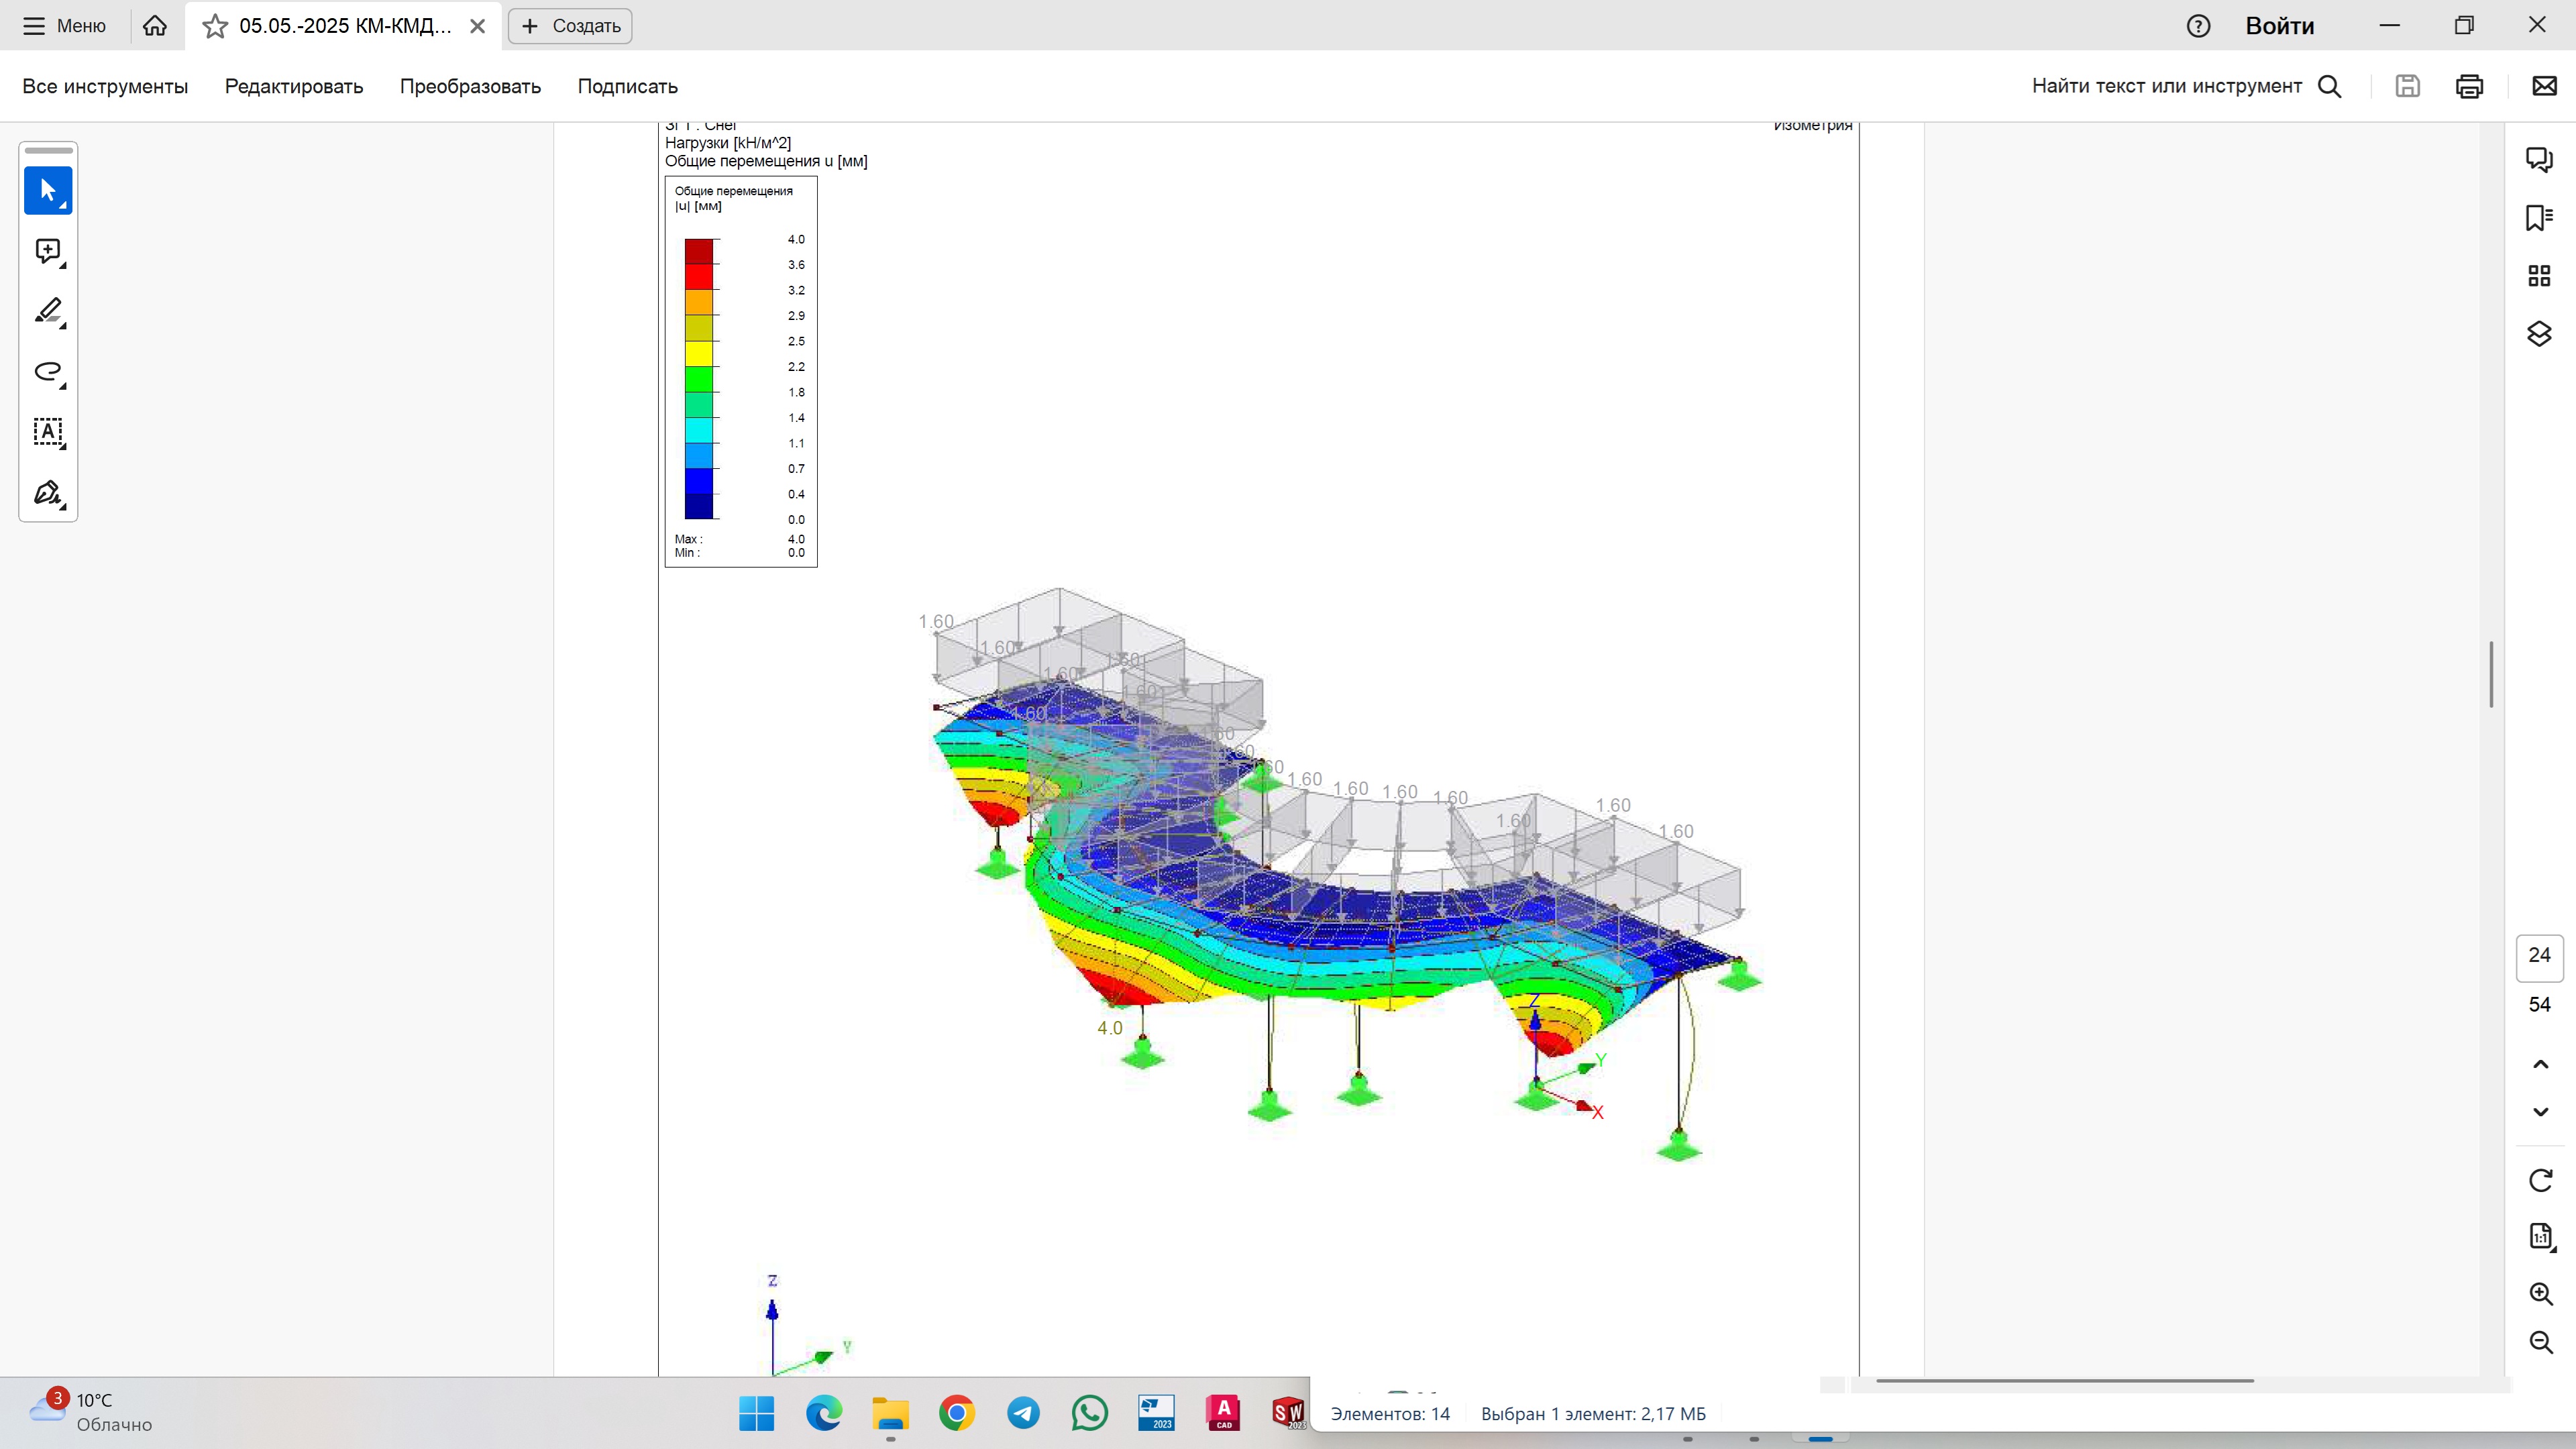The height and width of the screenshot is (1449, 2576).
Task: Click the Создать button
Action: [x=570, y=26]
